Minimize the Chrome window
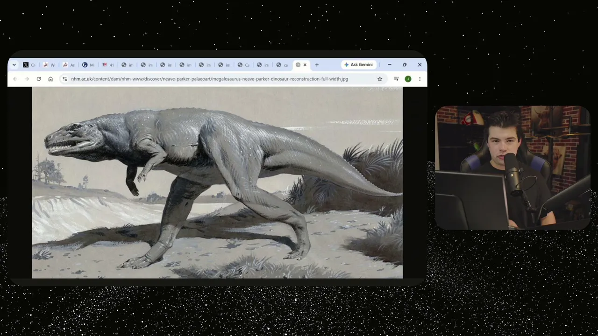This screenshot has width=598, height=336. 390,65
